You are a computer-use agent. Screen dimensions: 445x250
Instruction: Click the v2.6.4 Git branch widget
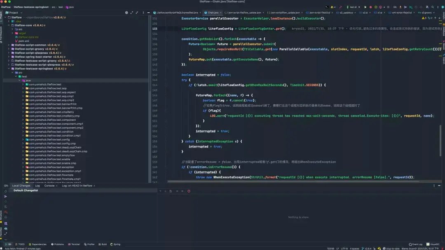point(366,249)
